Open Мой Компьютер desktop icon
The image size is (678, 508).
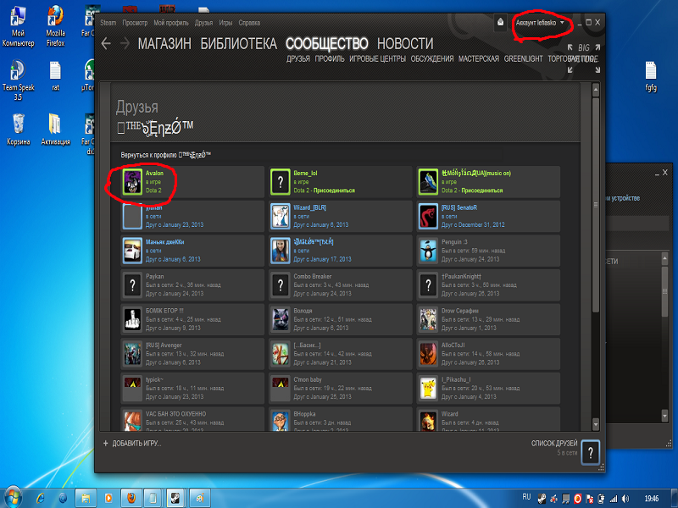tap(18, 26)
